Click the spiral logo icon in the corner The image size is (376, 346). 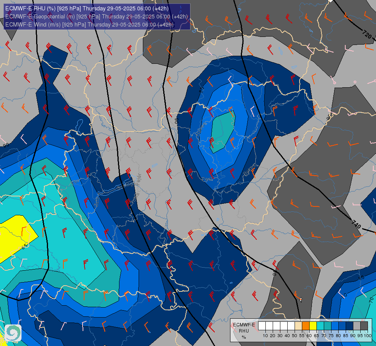tap(13, 333)
